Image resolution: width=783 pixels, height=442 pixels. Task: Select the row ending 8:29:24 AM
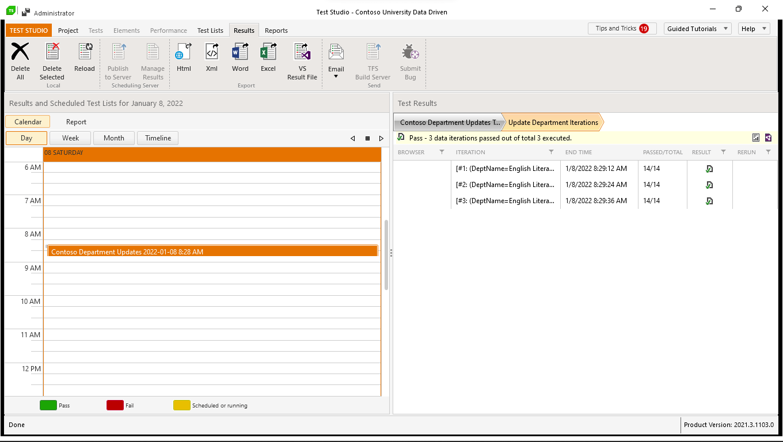point(585,185)
